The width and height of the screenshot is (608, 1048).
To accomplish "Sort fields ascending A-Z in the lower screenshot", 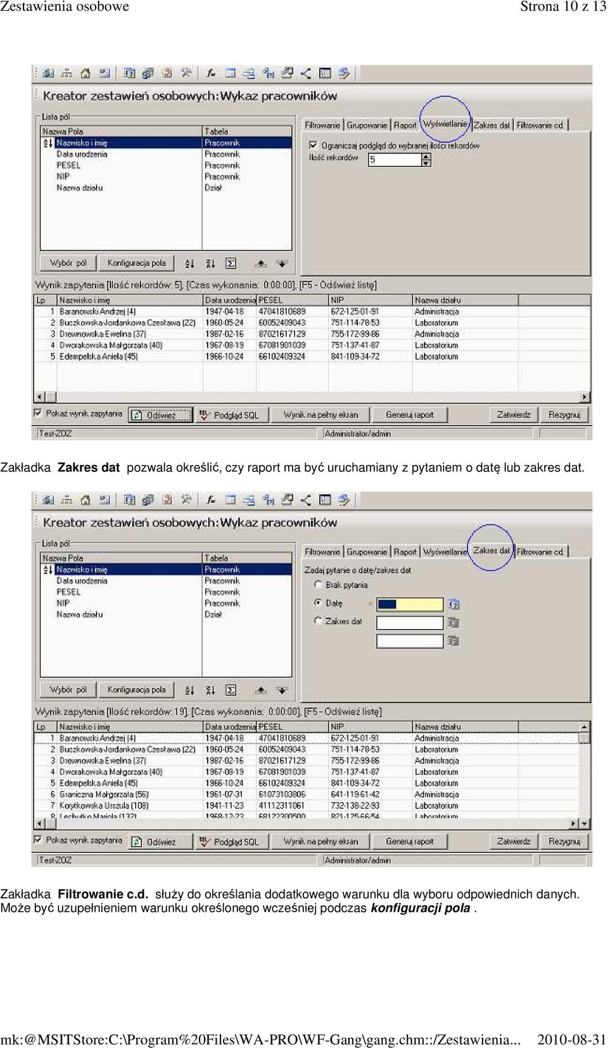I will pos(190,690).
